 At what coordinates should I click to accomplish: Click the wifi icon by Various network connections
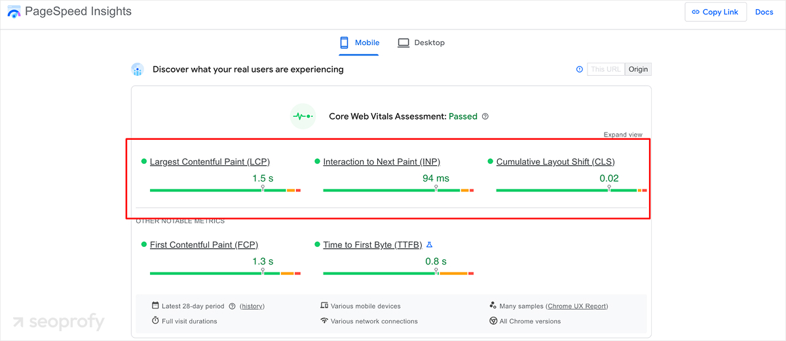tap(324, 321)
